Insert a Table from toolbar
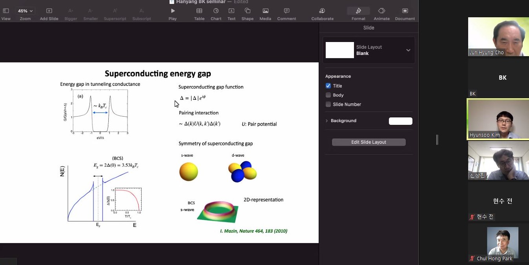This screenshot has height=265, width=529. (x=199, y=11)
